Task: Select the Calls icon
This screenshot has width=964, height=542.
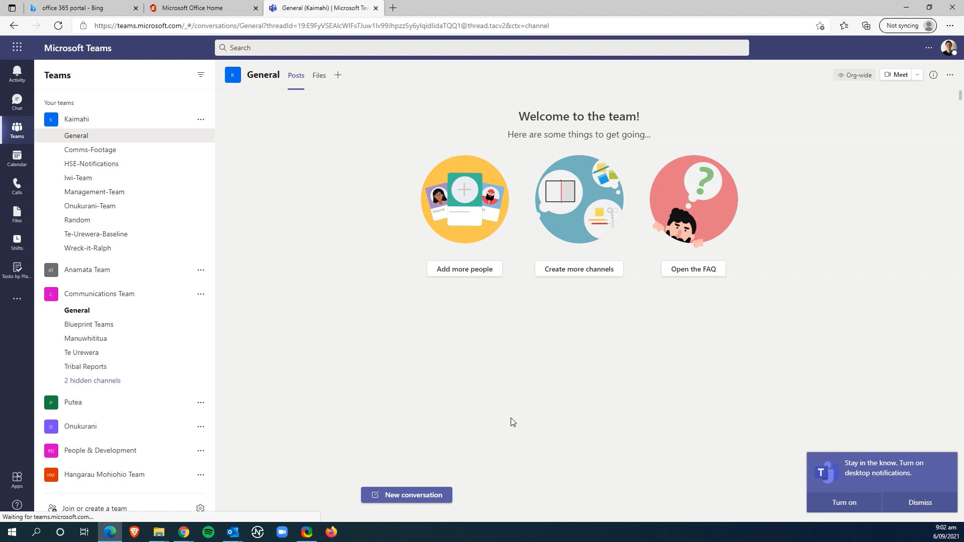Action: (x=17, y=185)
